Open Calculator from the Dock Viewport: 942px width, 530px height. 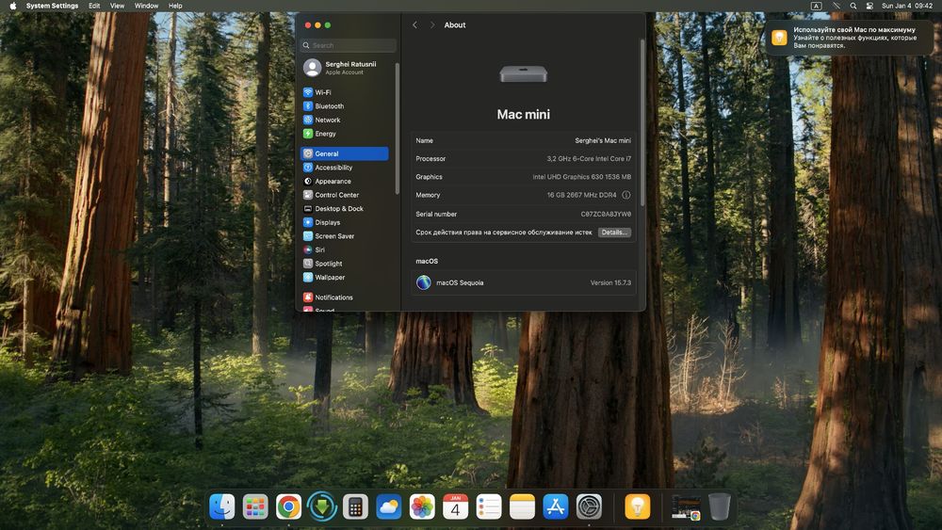(355, 506)
